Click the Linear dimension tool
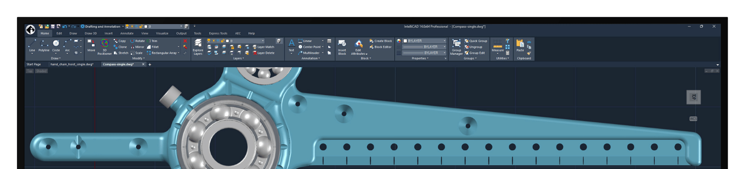 (x=305, y=41)
